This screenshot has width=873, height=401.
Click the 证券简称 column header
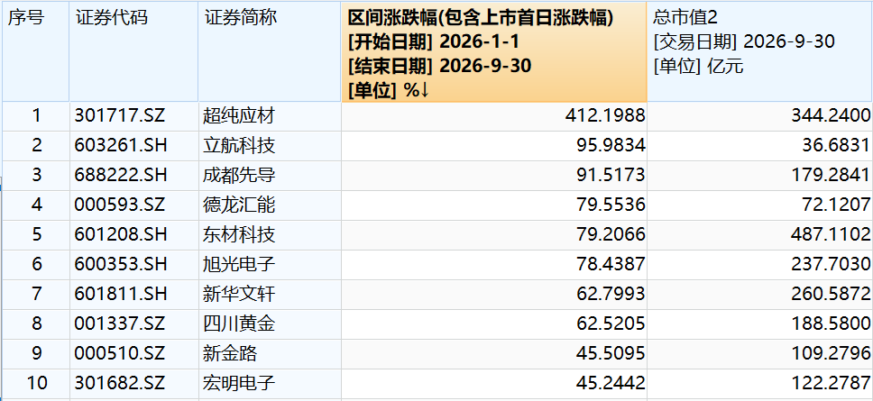(270, 51)
